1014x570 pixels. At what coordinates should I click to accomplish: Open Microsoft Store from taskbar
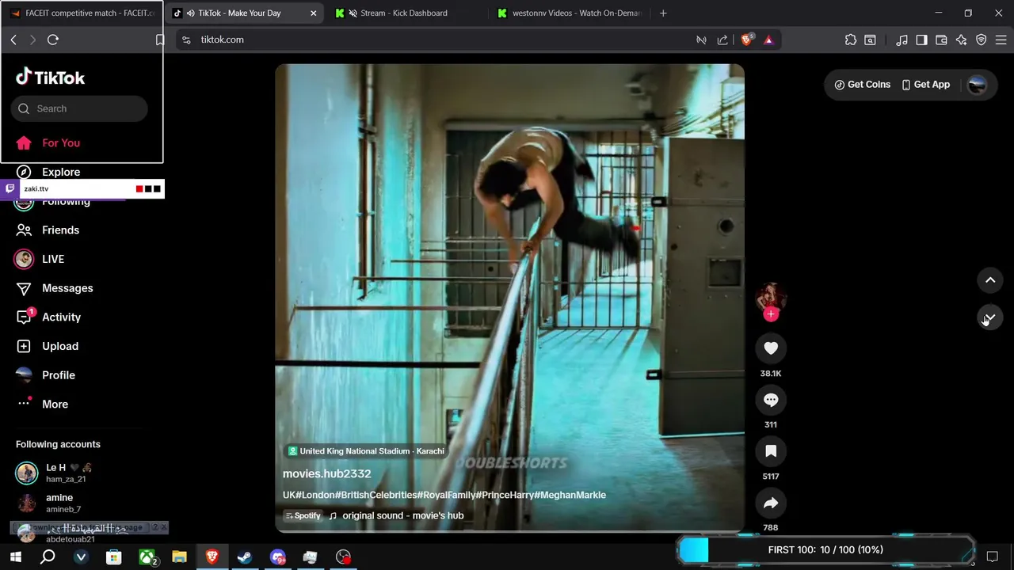click(x=114, y=557)
